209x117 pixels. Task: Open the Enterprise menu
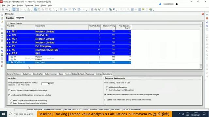29,6
